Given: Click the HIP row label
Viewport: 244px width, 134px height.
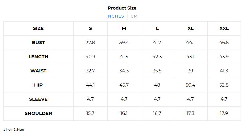Looking at the screenshot, I should 38,85.
